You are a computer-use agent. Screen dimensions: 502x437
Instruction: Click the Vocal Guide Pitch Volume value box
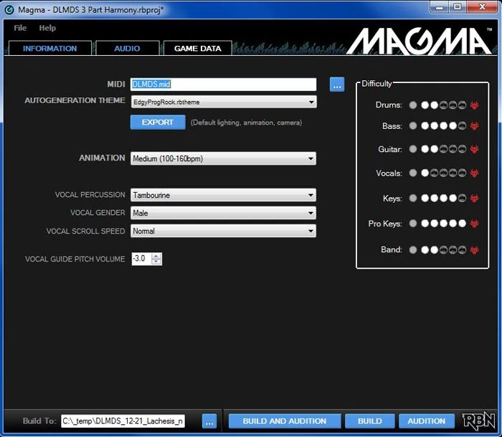point(141,259)
